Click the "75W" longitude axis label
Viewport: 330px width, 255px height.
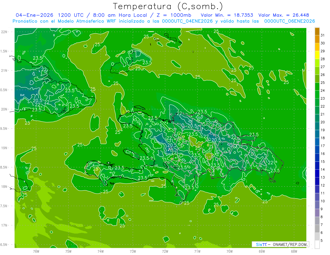(68, 251)
